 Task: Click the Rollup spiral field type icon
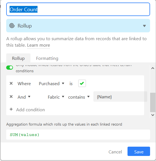coord(12,26)
